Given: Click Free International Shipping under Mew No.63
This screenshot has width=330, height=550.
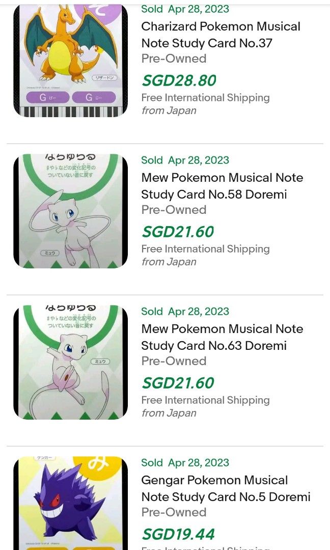Looking at the screenshot, I should 205,400.
